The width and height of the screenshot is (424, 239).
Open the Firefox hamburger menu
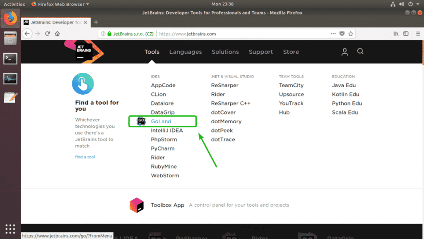pos(418,34)
